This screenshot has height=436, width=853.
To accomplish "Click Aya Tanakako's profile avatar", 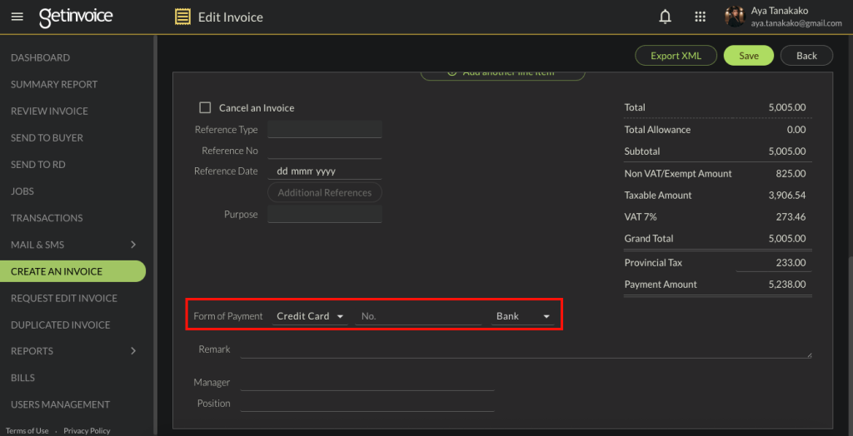I will [734, 17].
